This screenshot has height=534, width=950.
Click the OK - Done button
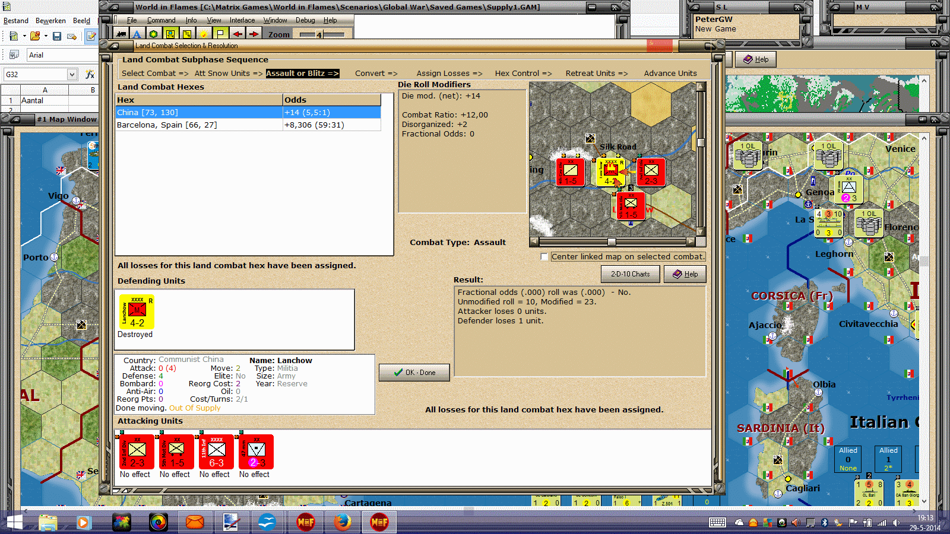tap(414, 373)
